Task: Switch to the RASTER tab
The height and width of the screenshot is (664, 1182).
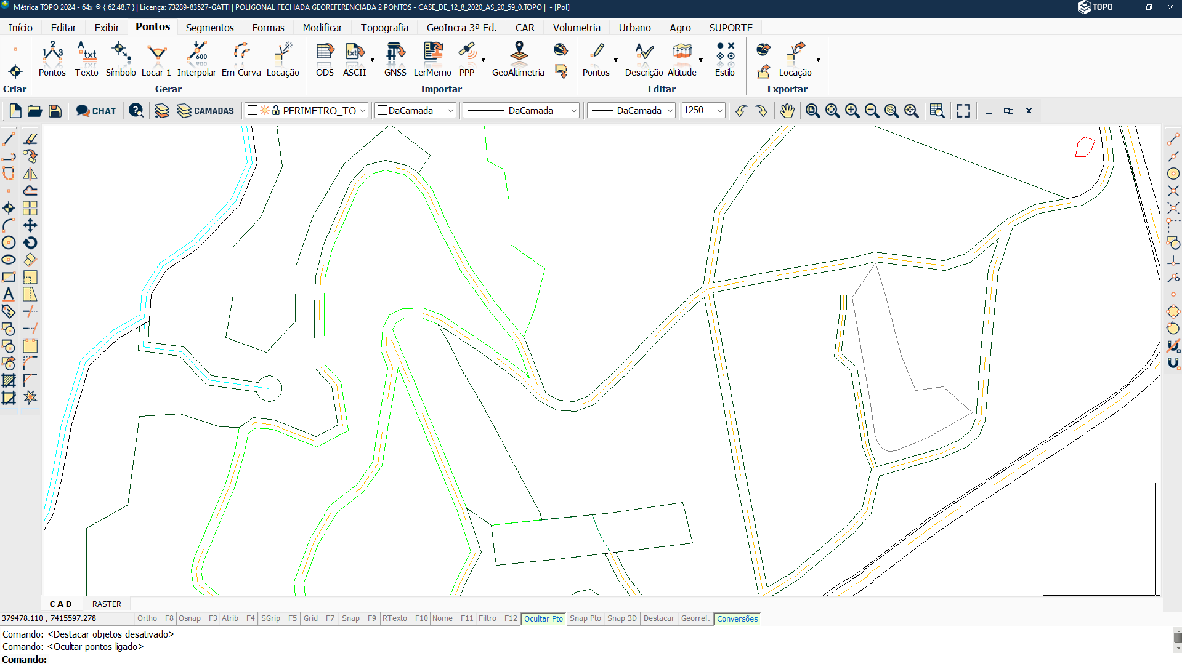Action: pos(107,604)
